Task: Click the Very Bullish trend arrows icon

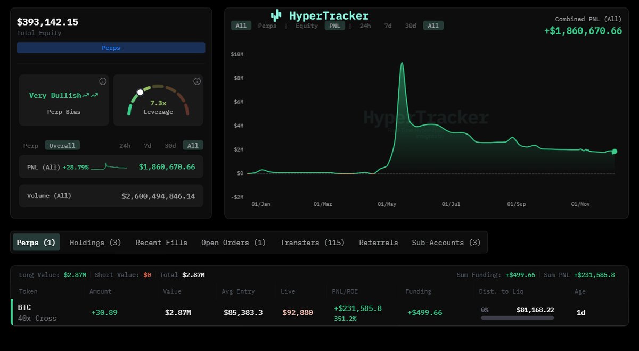Action: coord(91,95)
